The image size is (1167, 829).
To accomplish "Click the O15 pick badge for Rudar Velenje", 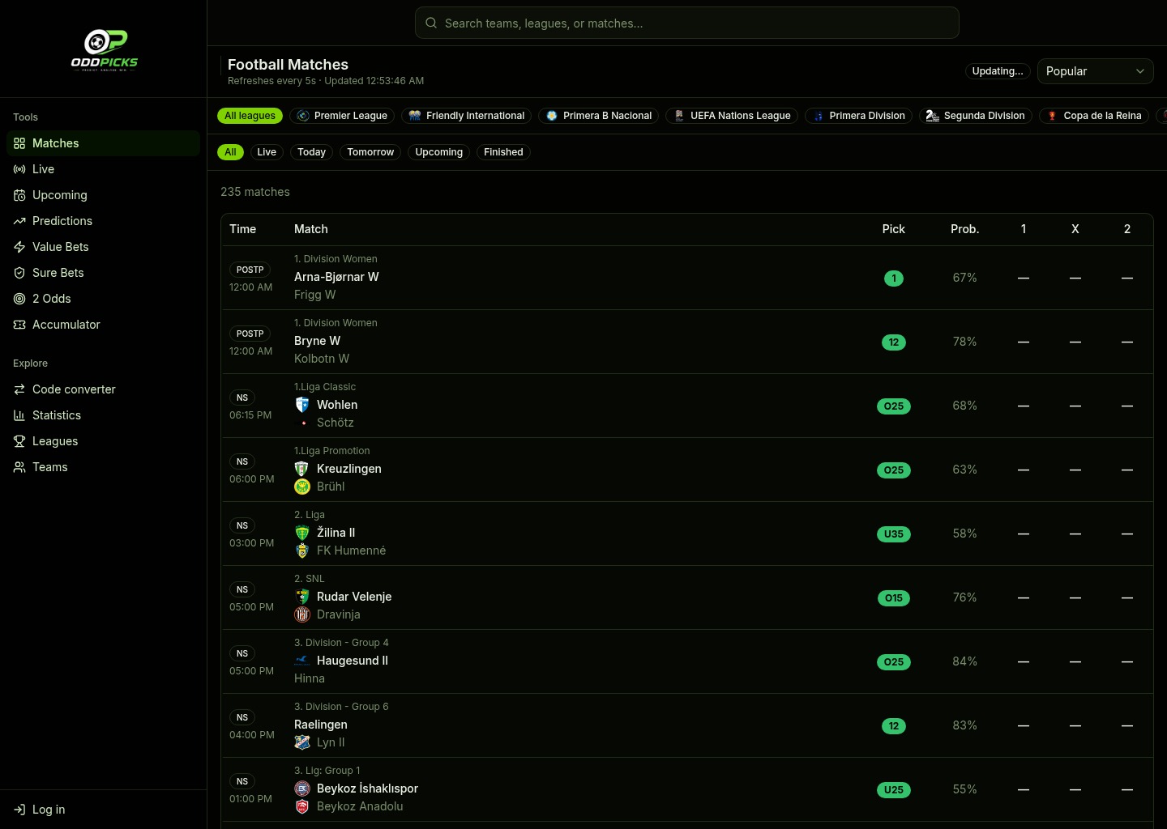I will click(894, 598).
